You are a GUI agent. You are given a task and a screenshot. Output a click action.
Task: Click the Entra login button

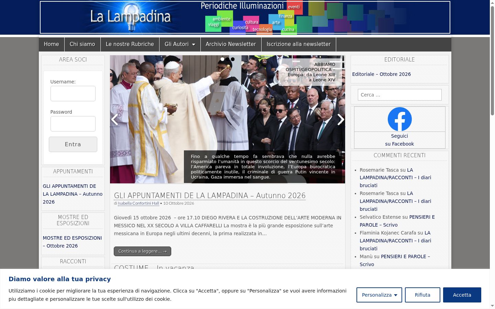[73, 144]
